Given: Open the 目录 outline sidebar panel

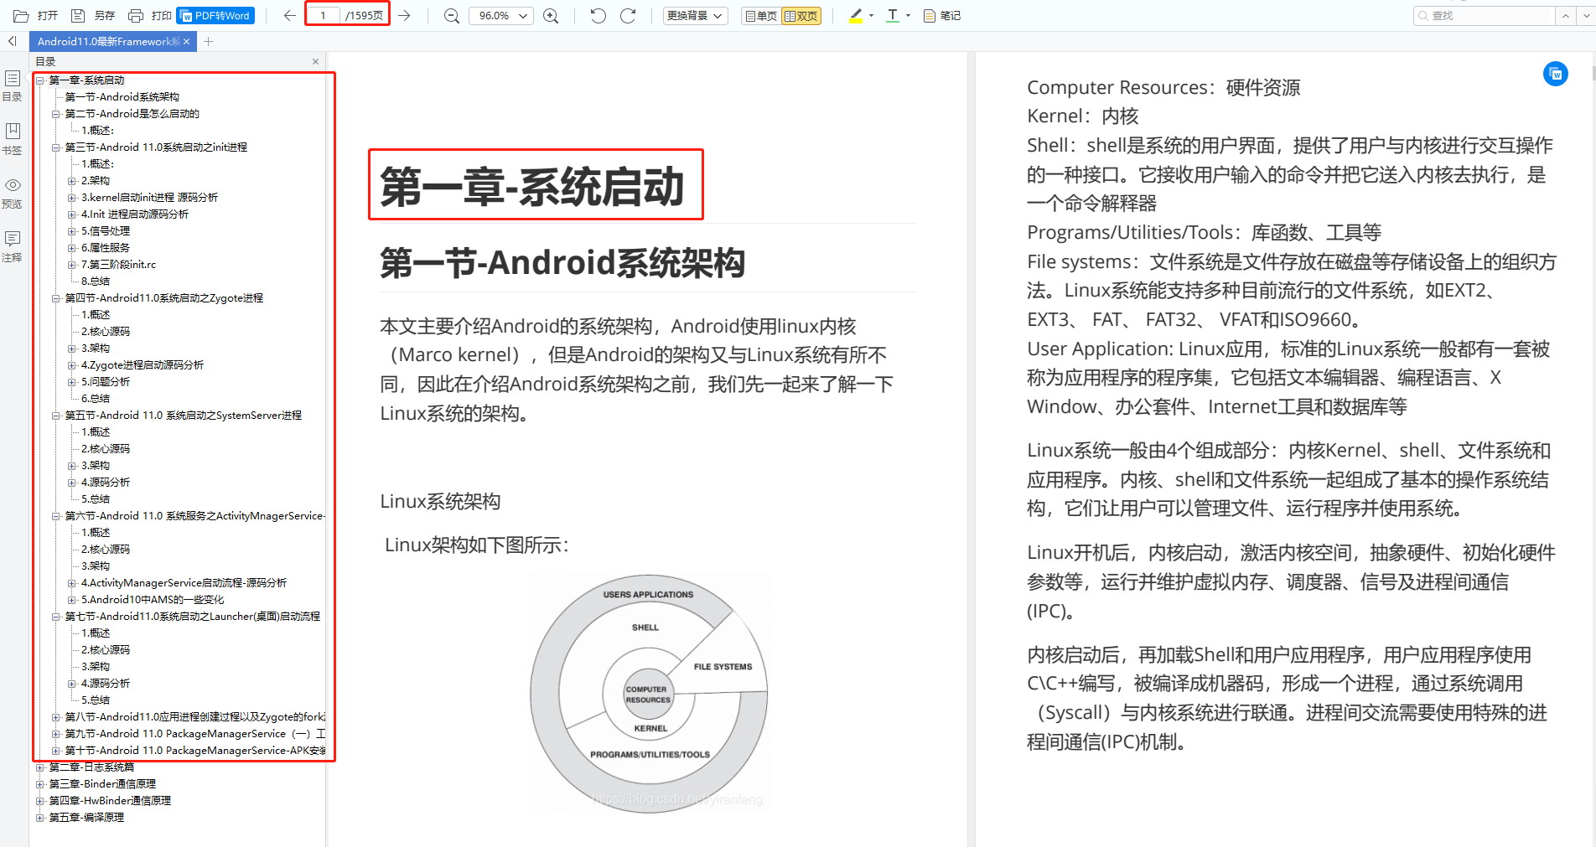Looking at the screenshot, I should click(x=13, y=85).
